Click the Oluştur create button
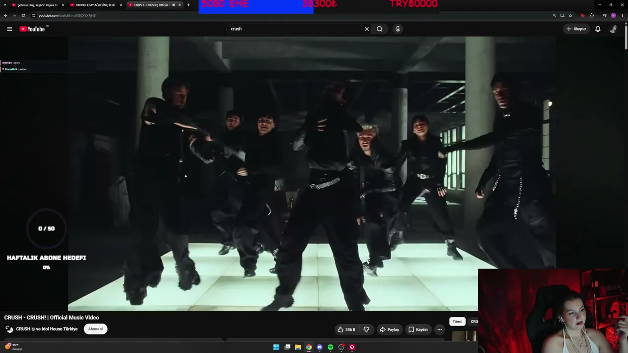The image size is (628, 353). coord(576,29)
